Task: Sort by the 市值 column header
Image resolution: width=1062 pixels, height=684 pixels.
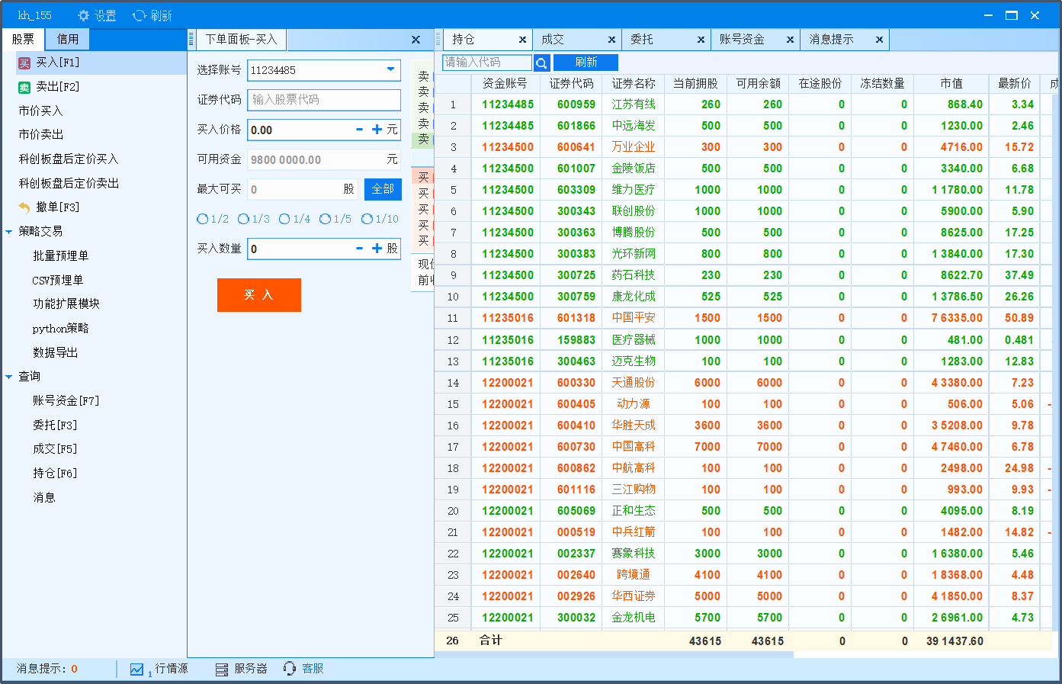Action: [951, 83]
